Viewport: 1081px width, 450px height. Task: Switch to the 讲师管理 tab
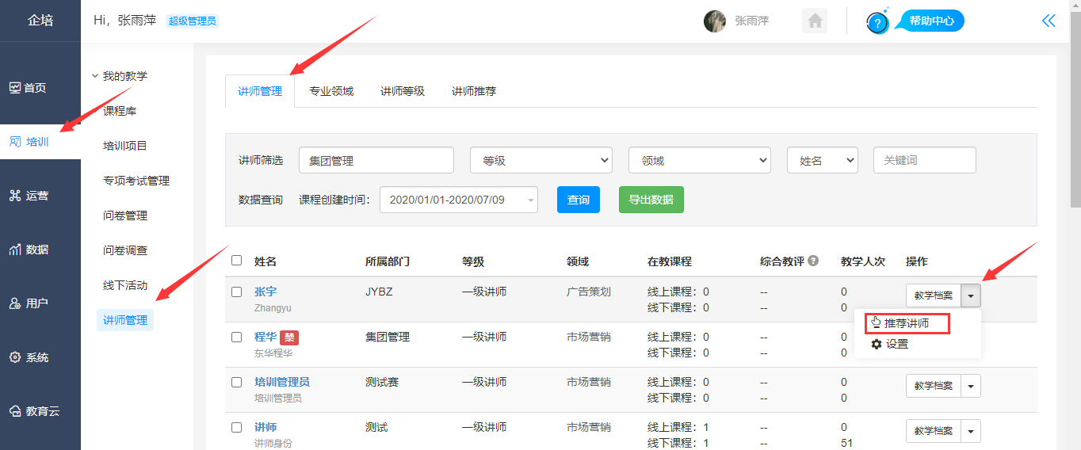coord(260,91)
